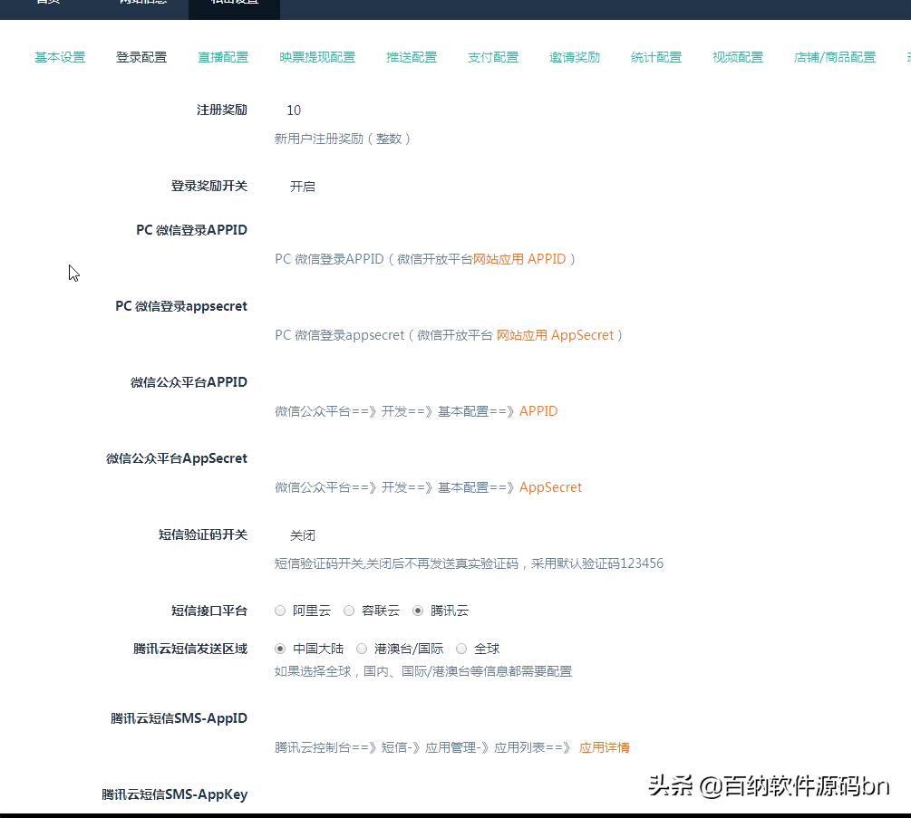Click the orange APPID text under 微信公众平台APPID
The height and width of the screenshot is (818, 911).
(x=538, y=411)
